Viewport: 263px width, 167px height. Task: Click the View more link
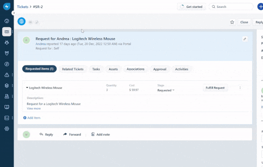(34, 108)
